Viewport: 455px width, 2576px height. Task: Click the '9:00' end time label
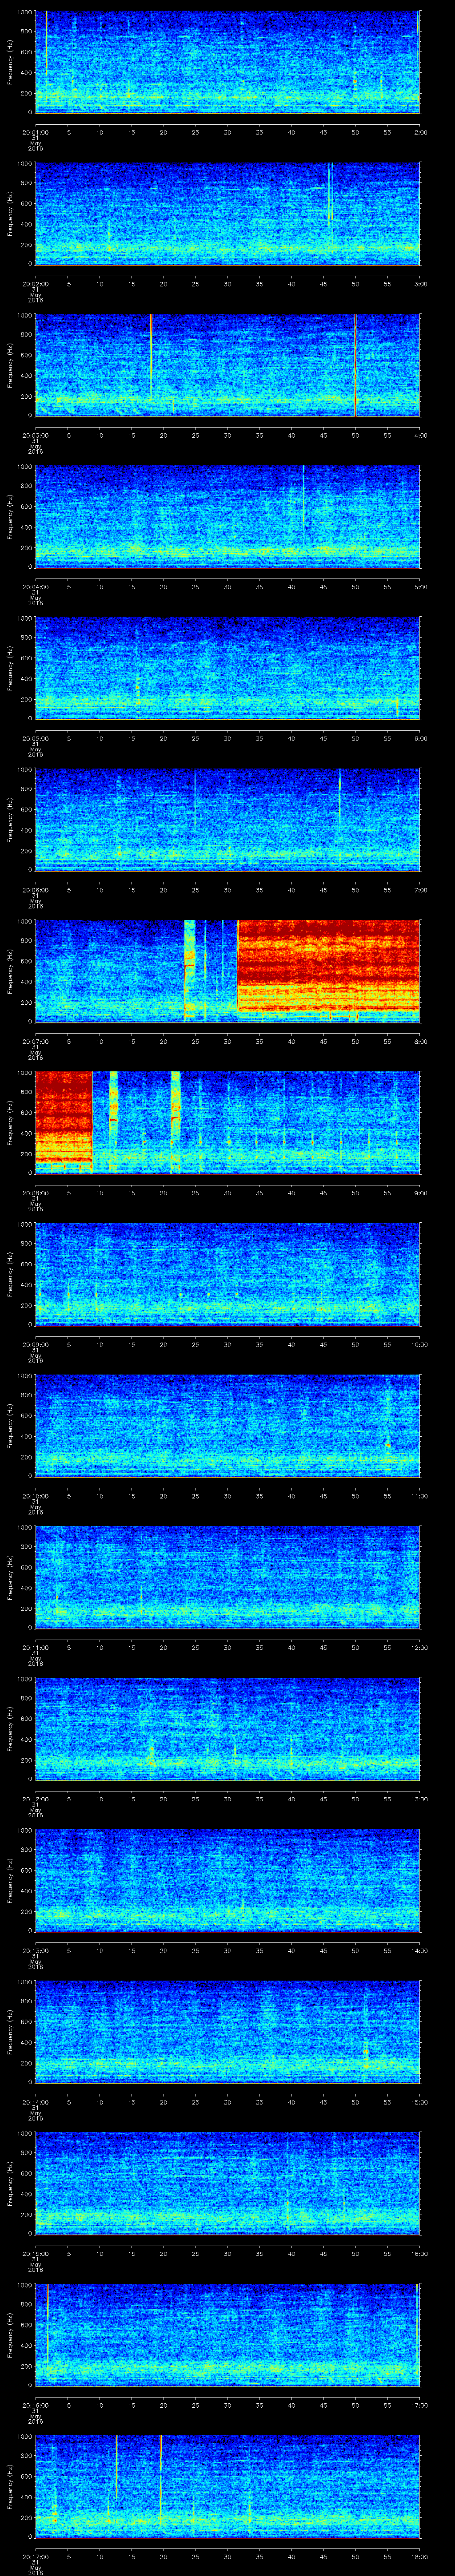pyautogui.click(x=420, y=1192)
